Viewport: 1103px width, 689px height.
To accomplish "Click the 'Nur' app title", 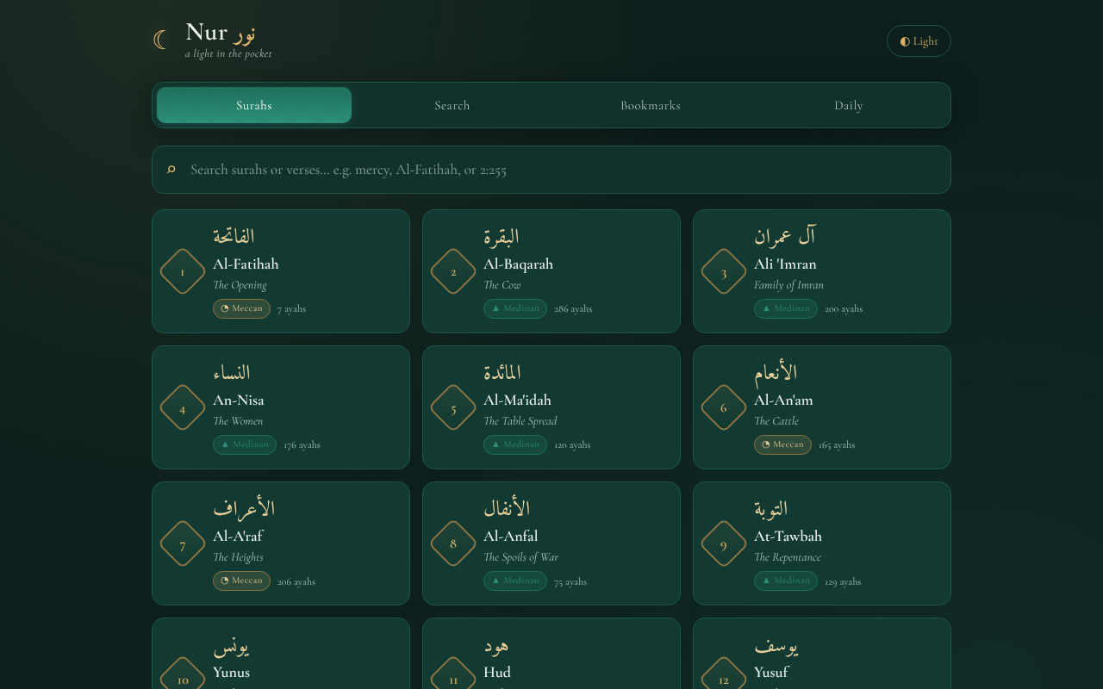I will pyautogui.click(x=207, y=32).
